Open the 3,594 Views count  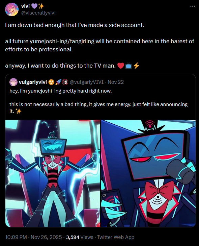(x=80, y=237)
